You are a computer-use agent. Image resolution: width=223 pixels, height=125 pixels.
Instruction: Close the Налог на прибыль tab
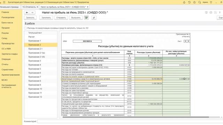87,7
